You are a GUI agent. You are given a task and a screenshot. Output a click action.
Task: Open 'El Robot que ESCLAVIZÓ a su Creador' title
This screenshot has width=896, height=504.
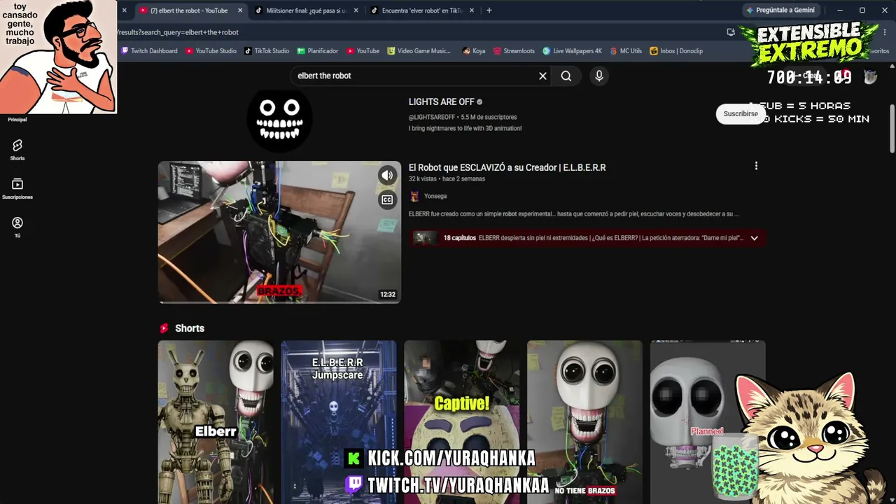(x=507, y=167)
